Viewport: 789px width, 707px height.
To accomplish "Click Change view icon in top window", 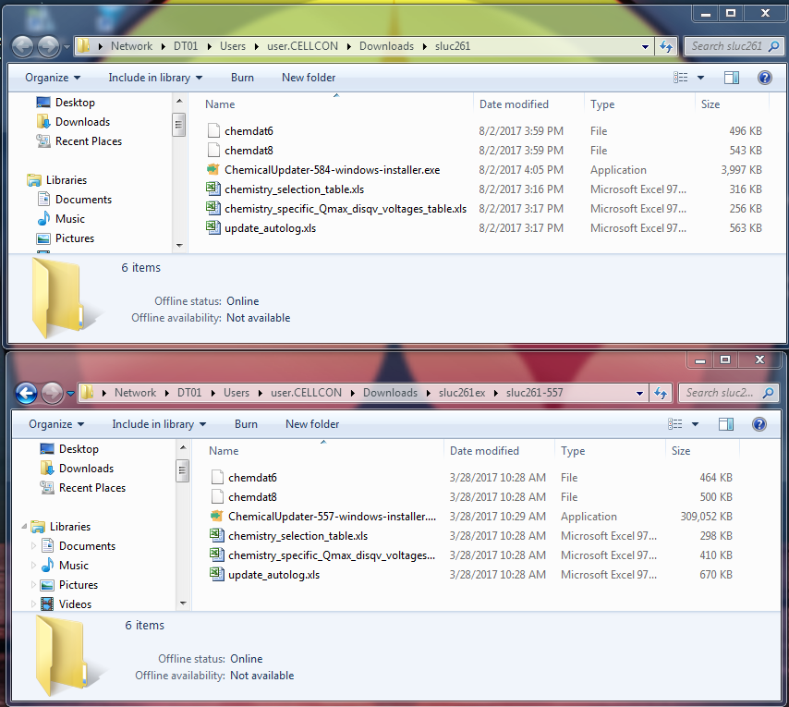I will [680, 78].
